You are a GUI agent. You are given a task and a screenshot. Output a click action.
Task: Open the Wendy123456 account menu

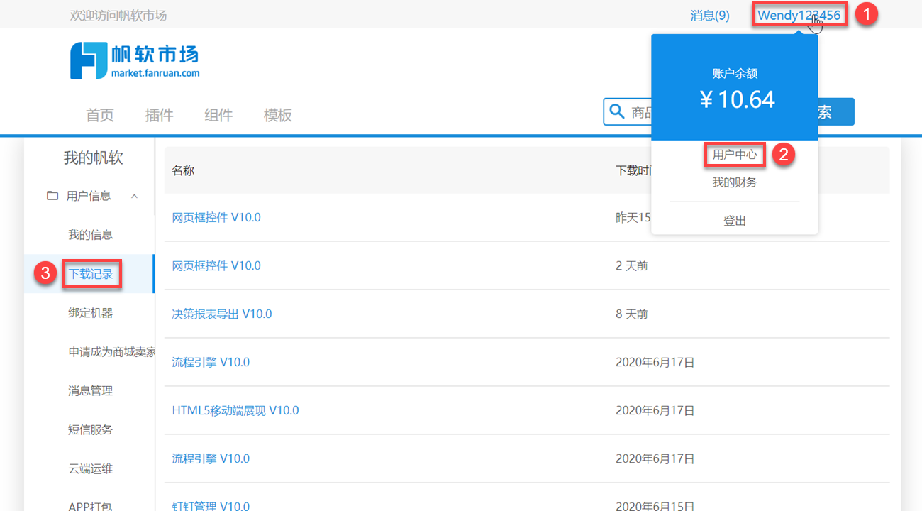coord(799,15)
